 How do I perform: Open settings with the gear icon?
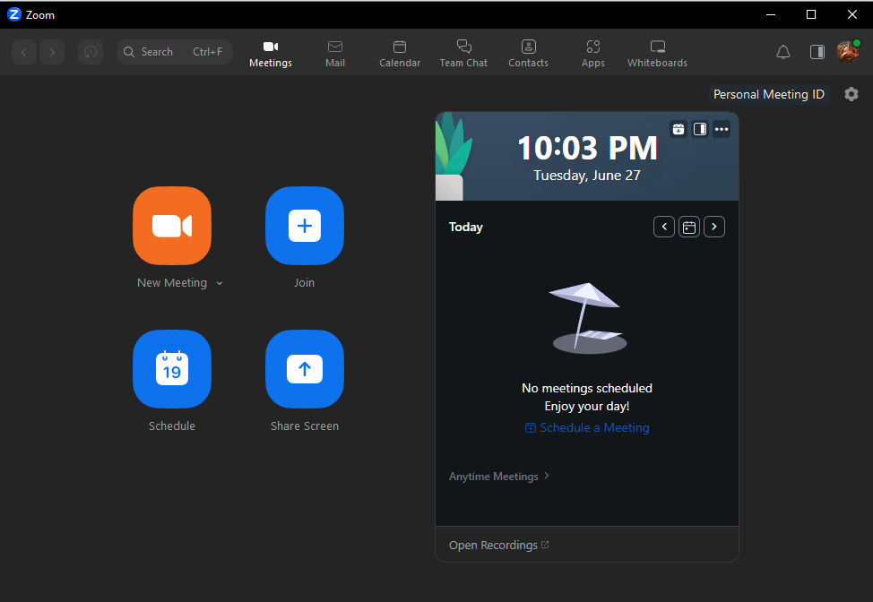851,94
